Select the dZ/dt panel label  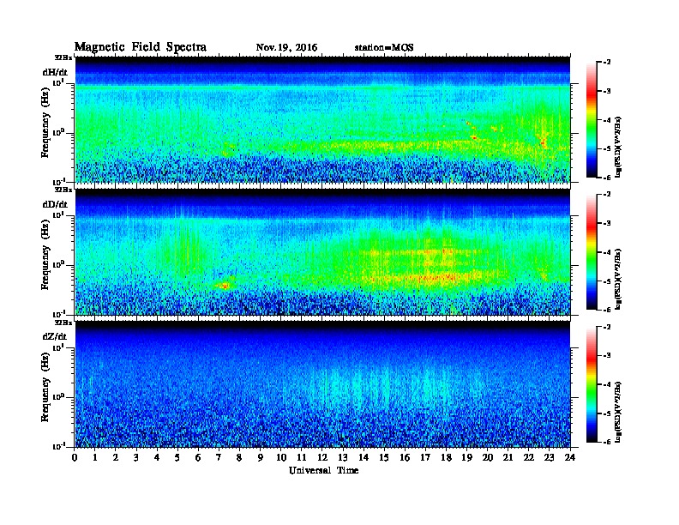click(x=55, y=336)
